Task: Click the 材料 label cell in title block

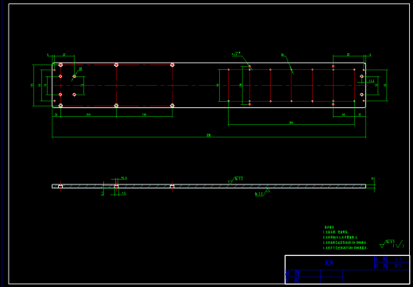Action: tap(381, 266)
